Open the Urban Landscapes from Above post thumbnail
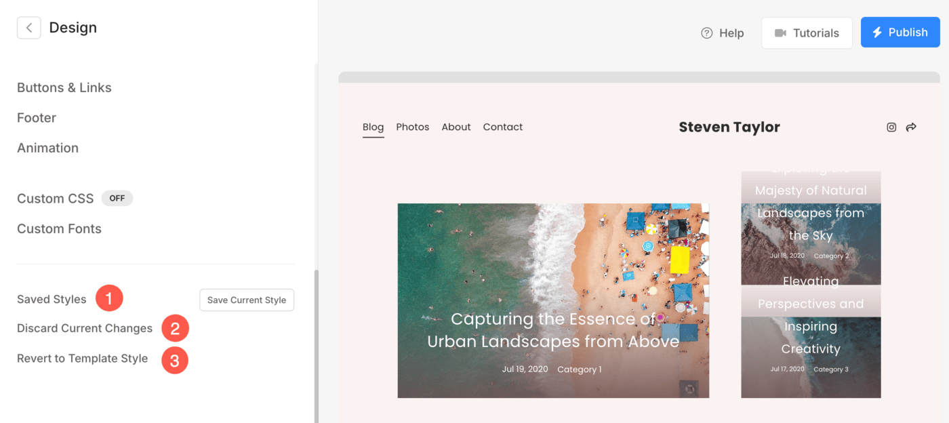 click(x=553, y=300)
